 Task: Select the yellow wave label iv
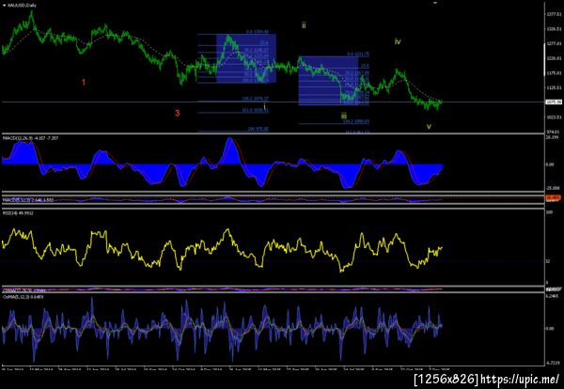point(398,41)
